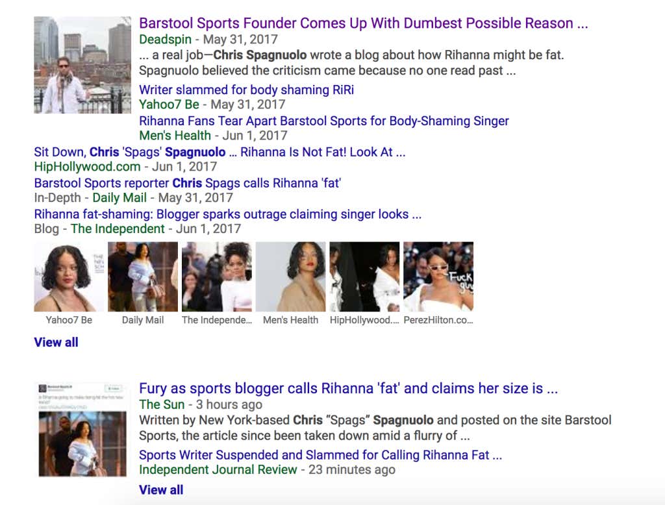Open The Sun 'Fury as sports blogger' headline
The image size is (665, 505).
click(348, 388)
